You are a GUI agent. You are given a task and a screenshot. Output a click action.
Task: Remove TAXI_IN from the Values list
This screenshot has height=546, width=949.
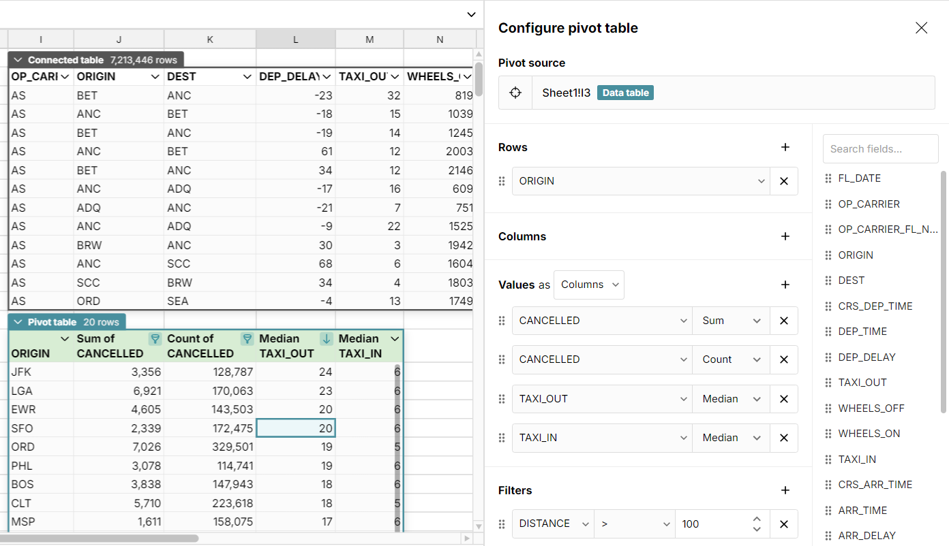point(784,438)
